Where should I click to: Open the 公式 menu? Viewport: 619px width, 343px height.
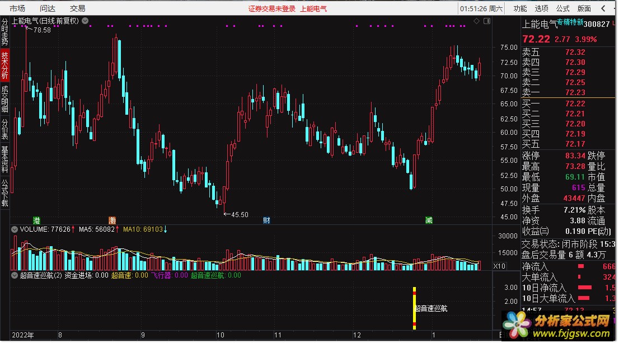(562, 8)
